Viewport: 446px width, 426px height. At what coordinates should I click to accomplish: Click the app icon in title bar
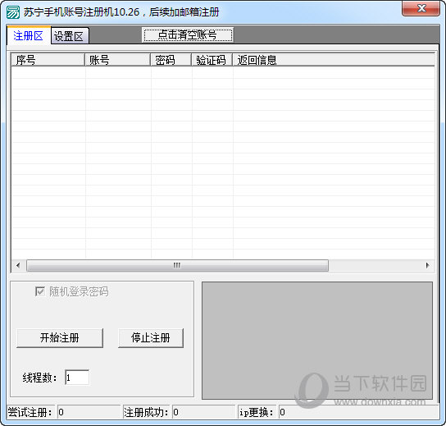(13, 12)
